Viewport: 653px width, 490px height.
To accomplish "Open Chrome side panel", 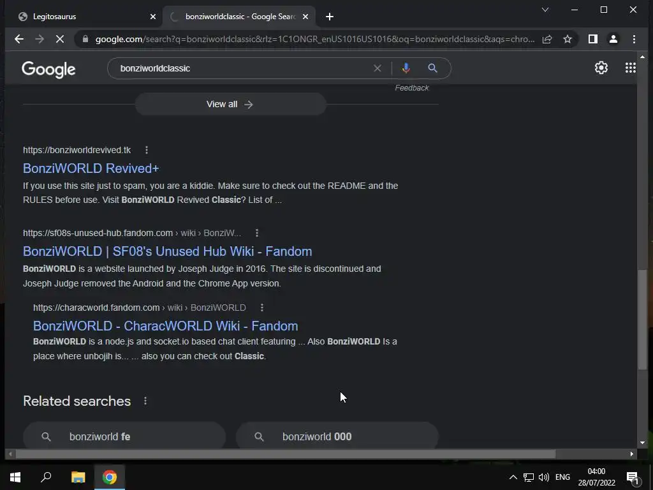I will pyautogui.click(x=592, y=39).
